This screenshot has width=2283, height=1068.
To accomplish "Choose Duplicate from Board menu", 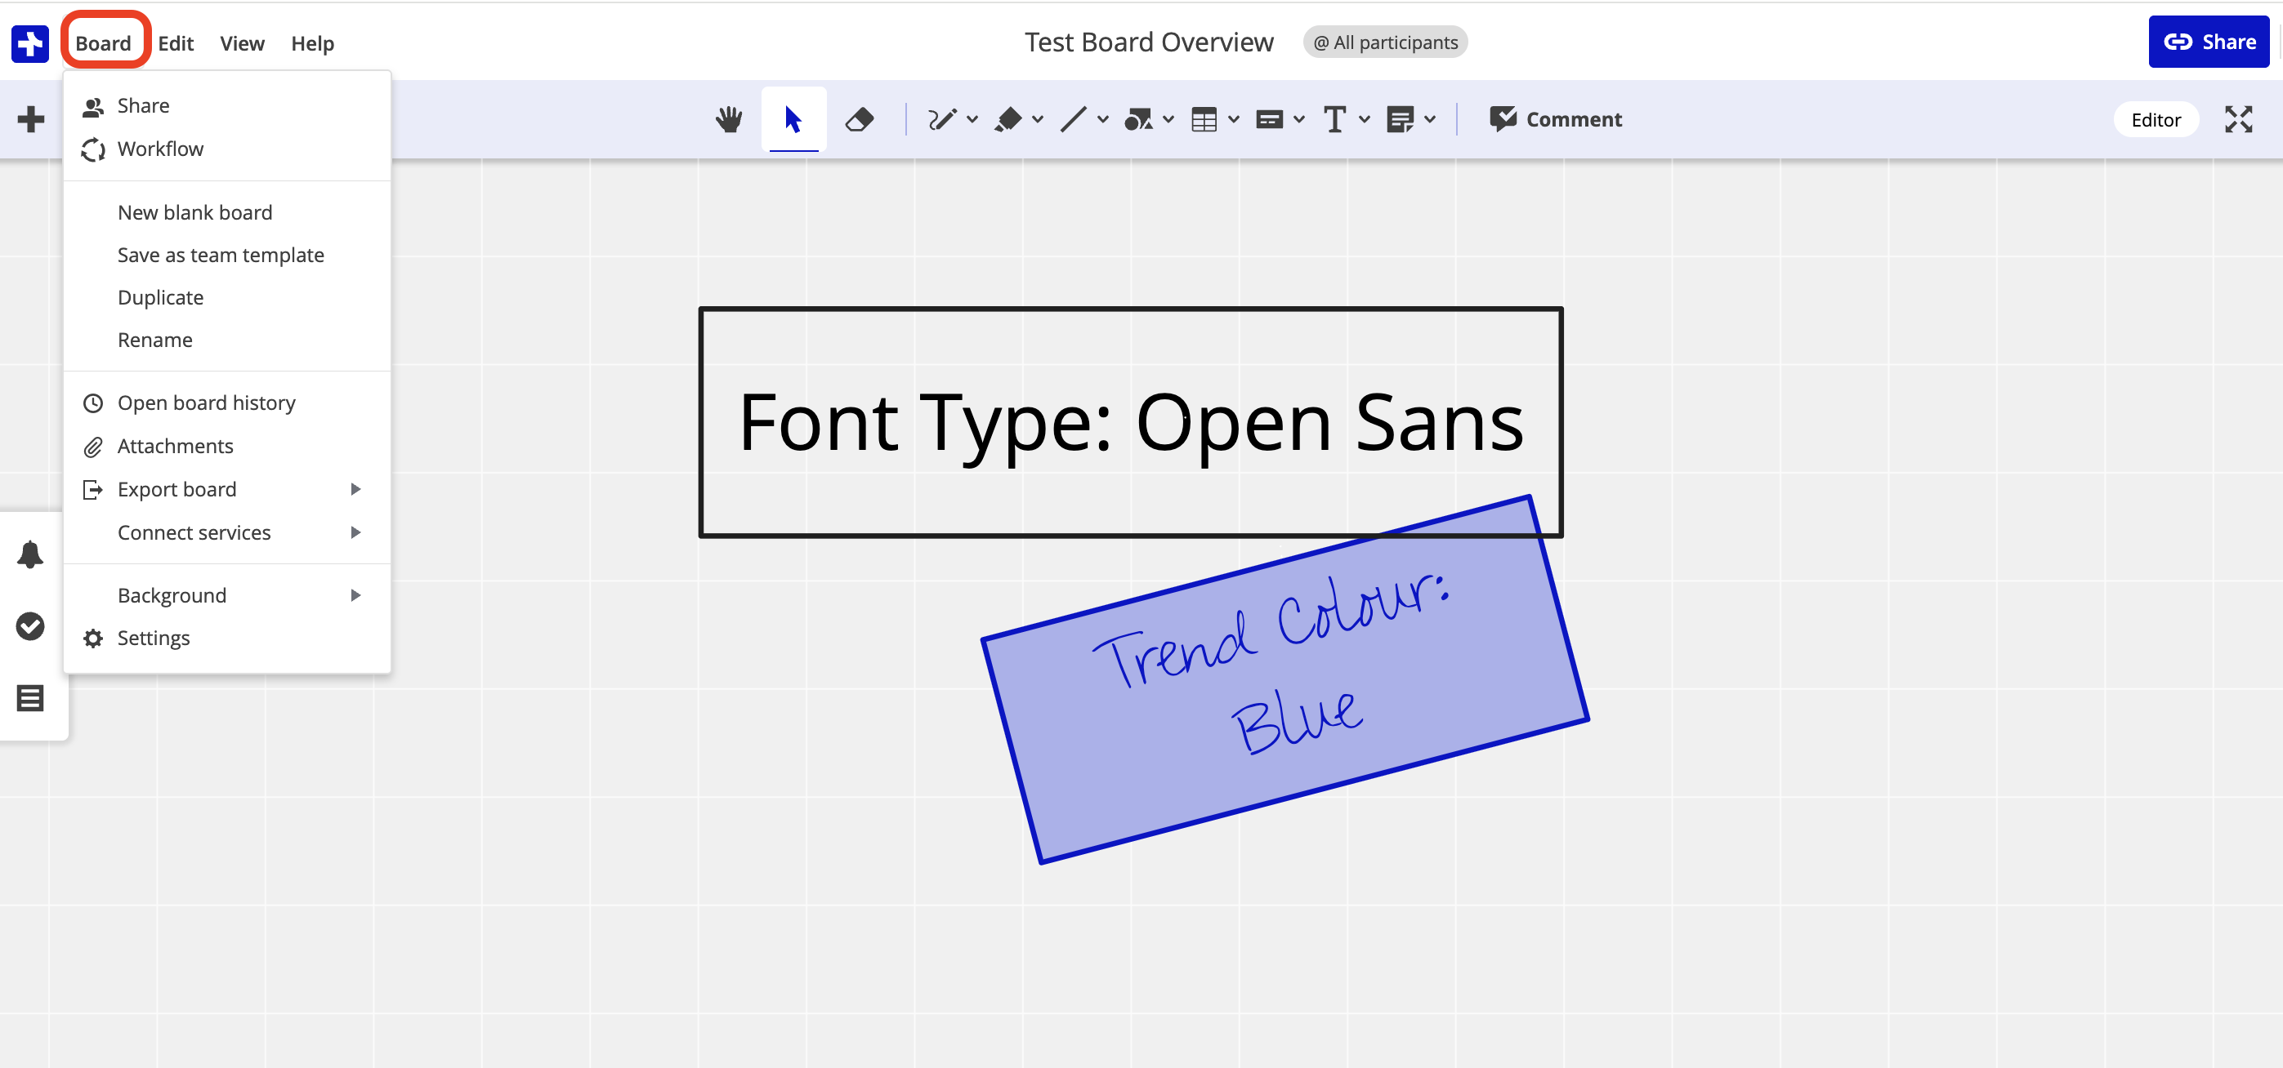I will pyautogui.click(x=160, y=297).
